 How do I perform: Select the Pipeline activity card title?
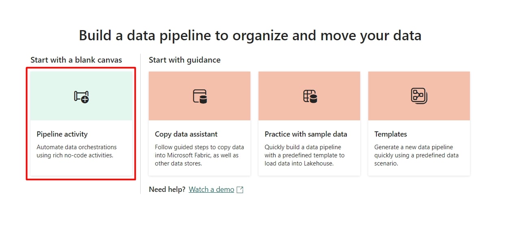pyautogui.click(x=62, y=134)
